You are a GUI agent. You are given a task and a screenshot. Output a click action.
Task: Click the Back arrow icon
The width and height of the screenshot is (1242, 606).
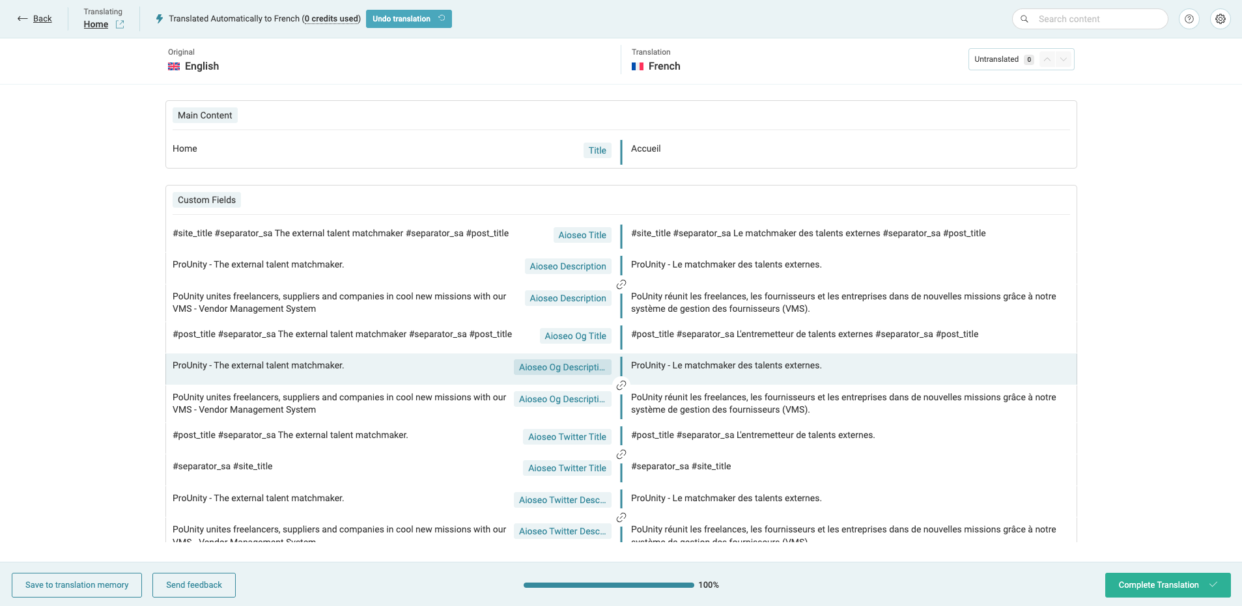[x=22, y=19]
